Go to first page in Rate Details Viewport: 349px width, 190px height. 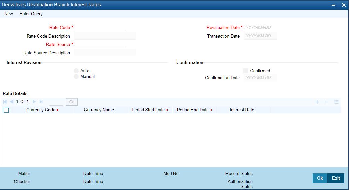coord(5,102)
